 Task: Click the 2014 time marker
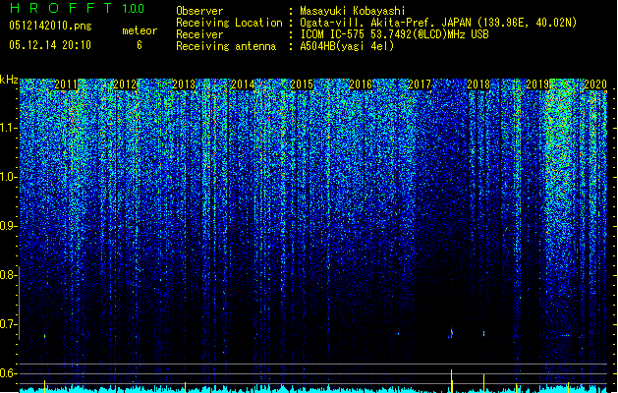(243, 84)
